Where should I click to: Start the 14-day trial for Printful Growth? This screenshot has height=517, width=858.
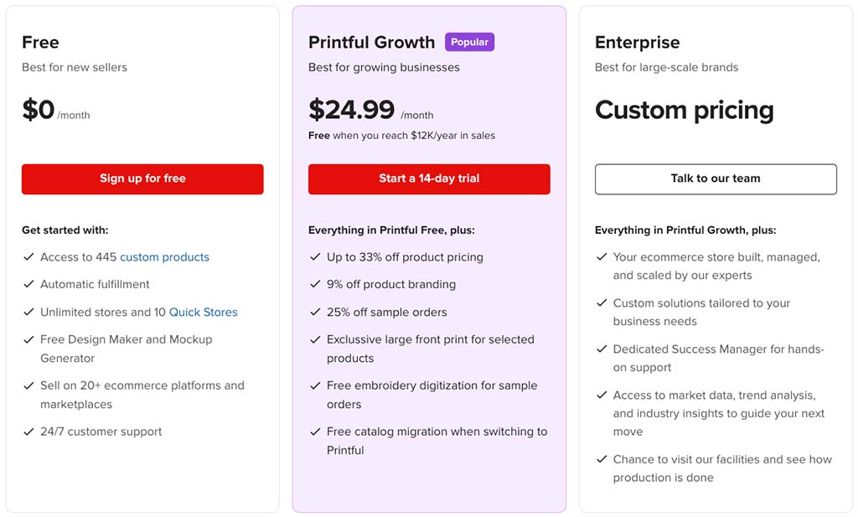pyautogui.click(x=429, y=178)
